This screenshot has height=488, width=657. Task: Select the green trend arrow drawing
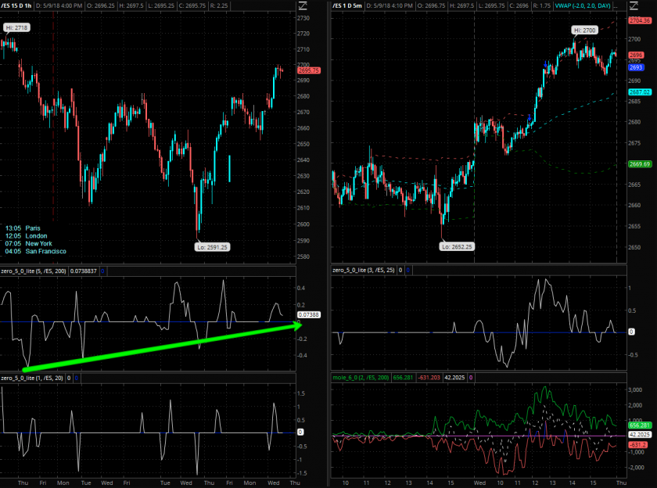(x=156, y=346)
